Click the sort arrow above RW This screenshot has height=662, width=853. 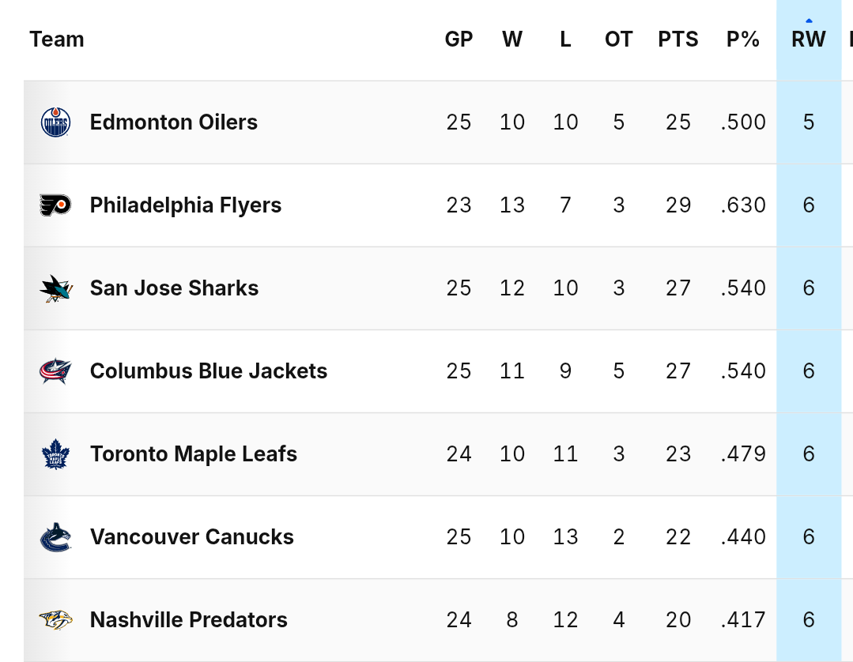(809, 21)
